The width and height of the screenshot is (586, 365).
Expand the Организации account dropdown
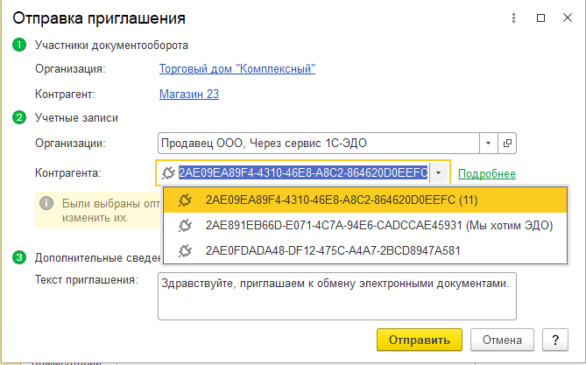[x=488, y=143]
